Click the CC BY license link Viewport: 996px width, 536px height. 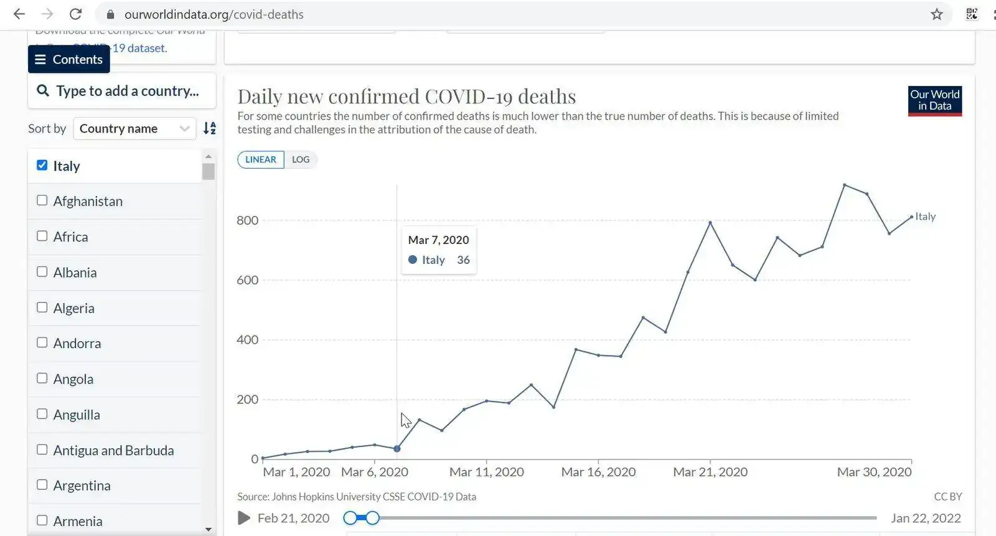[947, 497]
